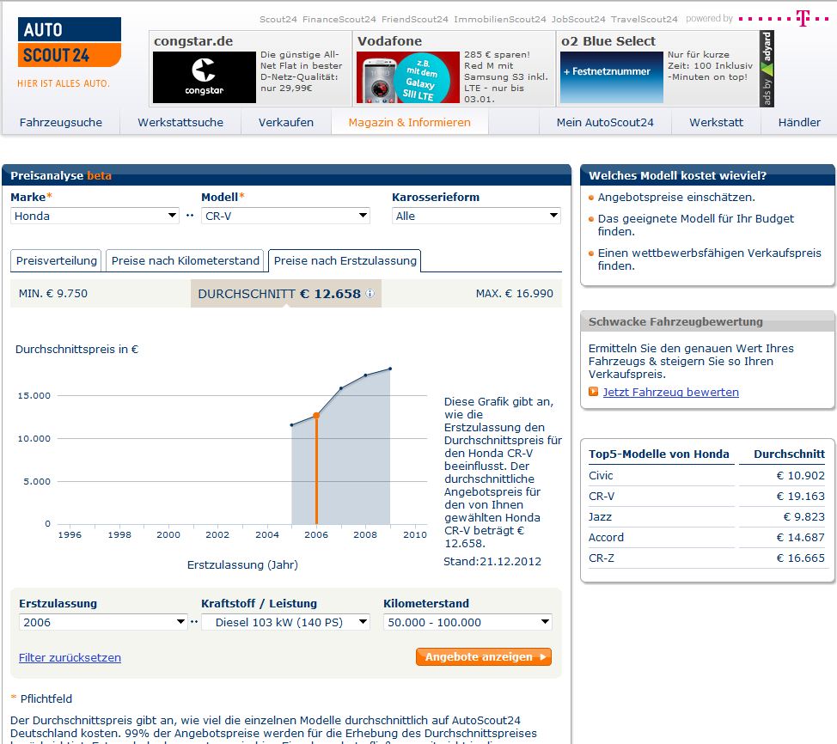Screen dimensions: 837x744
Task: Open the Fahrzeugsuche menu
Action: point(61,122)
